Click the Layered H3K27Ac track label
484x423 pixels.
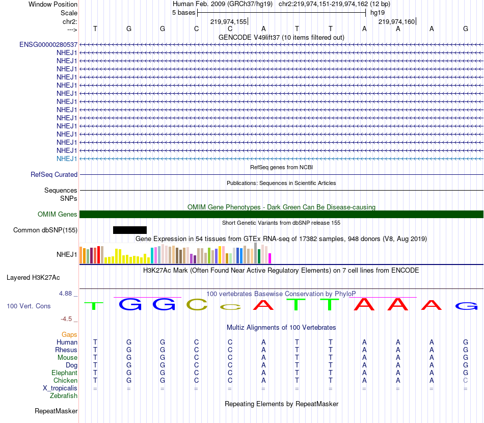coord(33,278)
